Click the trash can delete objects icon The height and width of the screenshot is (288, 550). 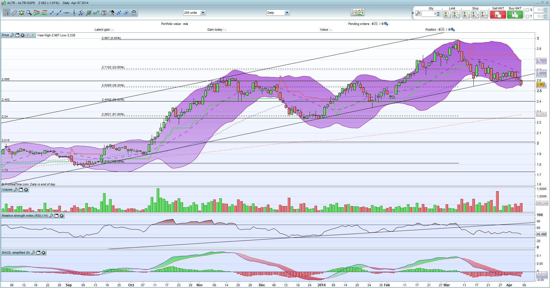click(134, 13)
